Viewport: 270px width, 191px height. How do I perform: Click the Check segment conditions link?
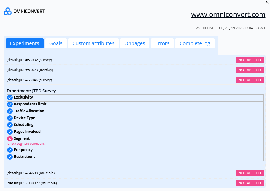point(26,144)
